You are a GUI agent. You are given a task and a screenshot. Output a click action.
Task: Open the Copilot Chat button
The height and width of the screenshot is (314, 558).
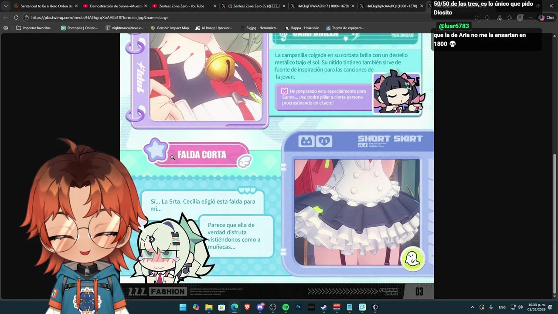click(546, 17)
